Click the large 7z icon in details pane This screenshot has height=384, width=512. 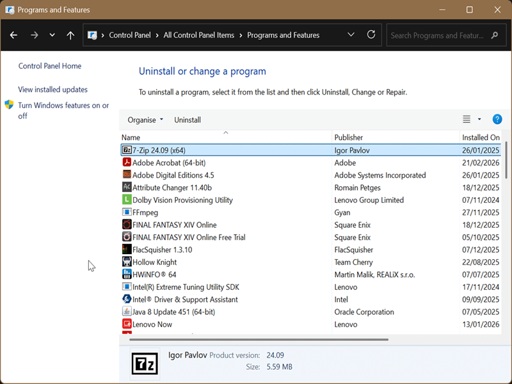point(145,364)
